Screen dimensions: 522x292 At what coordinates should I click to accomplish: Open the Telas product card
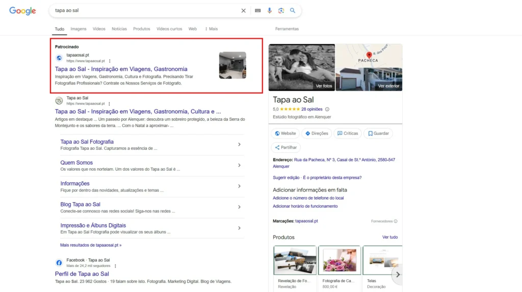[x=382, y=268]
